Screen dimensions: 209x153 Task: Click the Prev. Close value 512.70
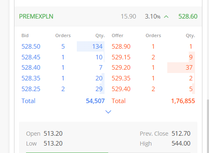point(181,134)
